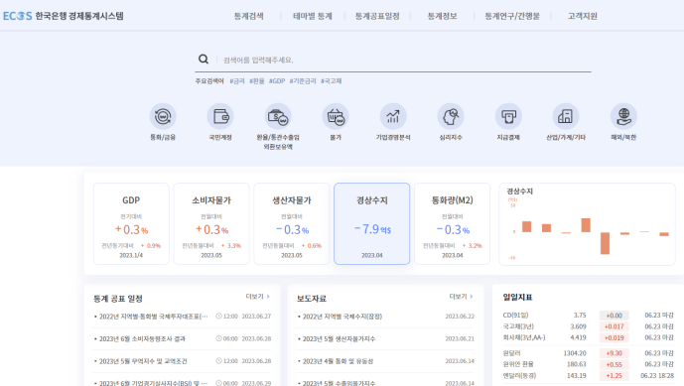Open the 통계공표일정 menu

pyautogui.click(x=377, y=16)
